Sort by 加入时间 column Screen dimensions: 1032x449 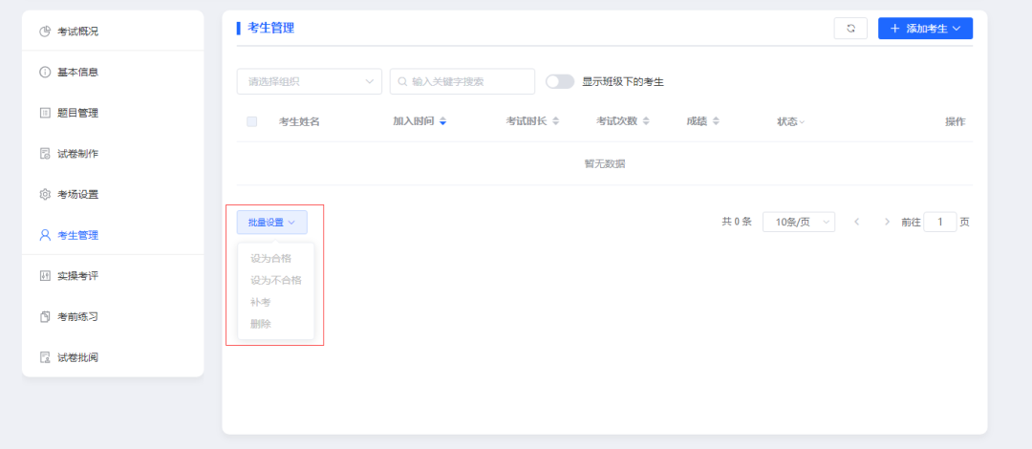[x=419, y=121]
